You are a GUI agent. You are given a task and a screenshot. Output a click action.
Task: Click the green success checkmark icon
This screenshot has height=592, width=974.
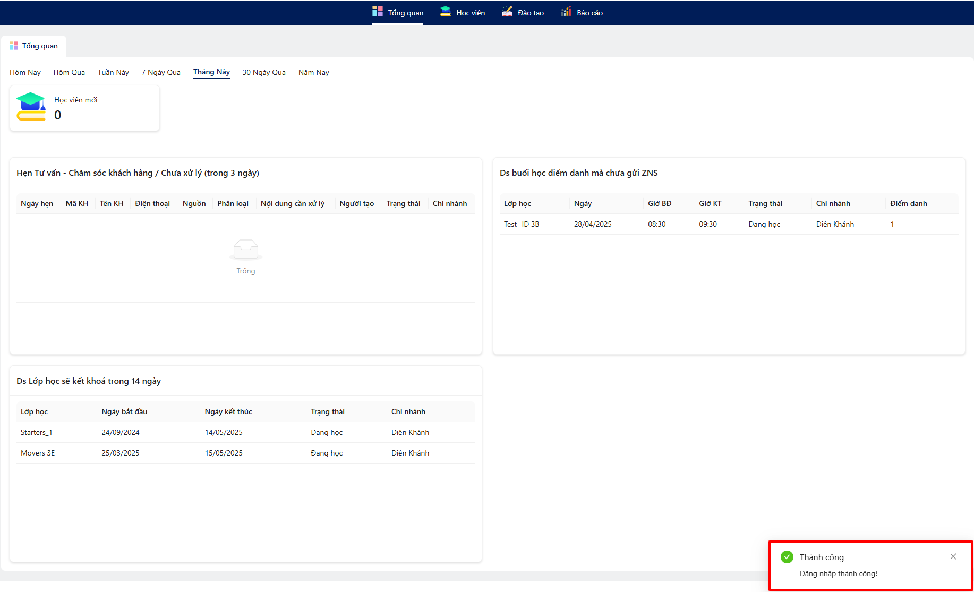tap(787, 557)
